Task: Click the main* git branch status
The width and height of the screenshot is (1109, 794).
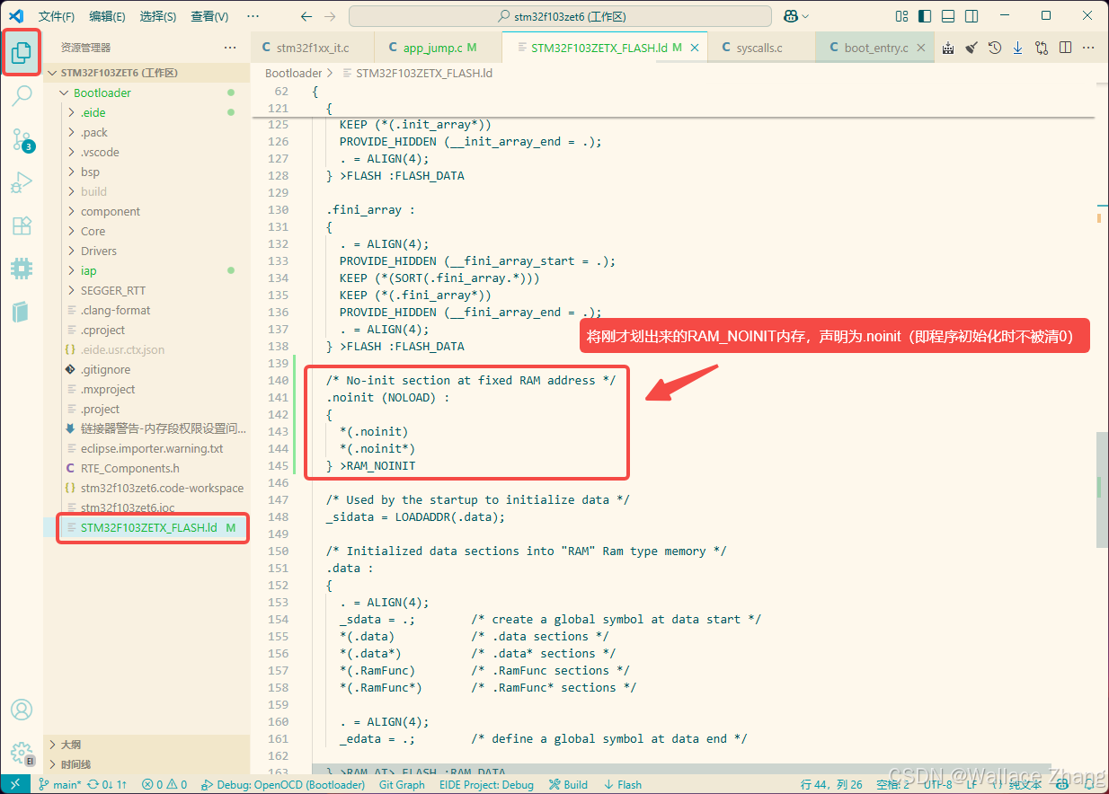Action: pyautogui.click(x=59, y=784)
